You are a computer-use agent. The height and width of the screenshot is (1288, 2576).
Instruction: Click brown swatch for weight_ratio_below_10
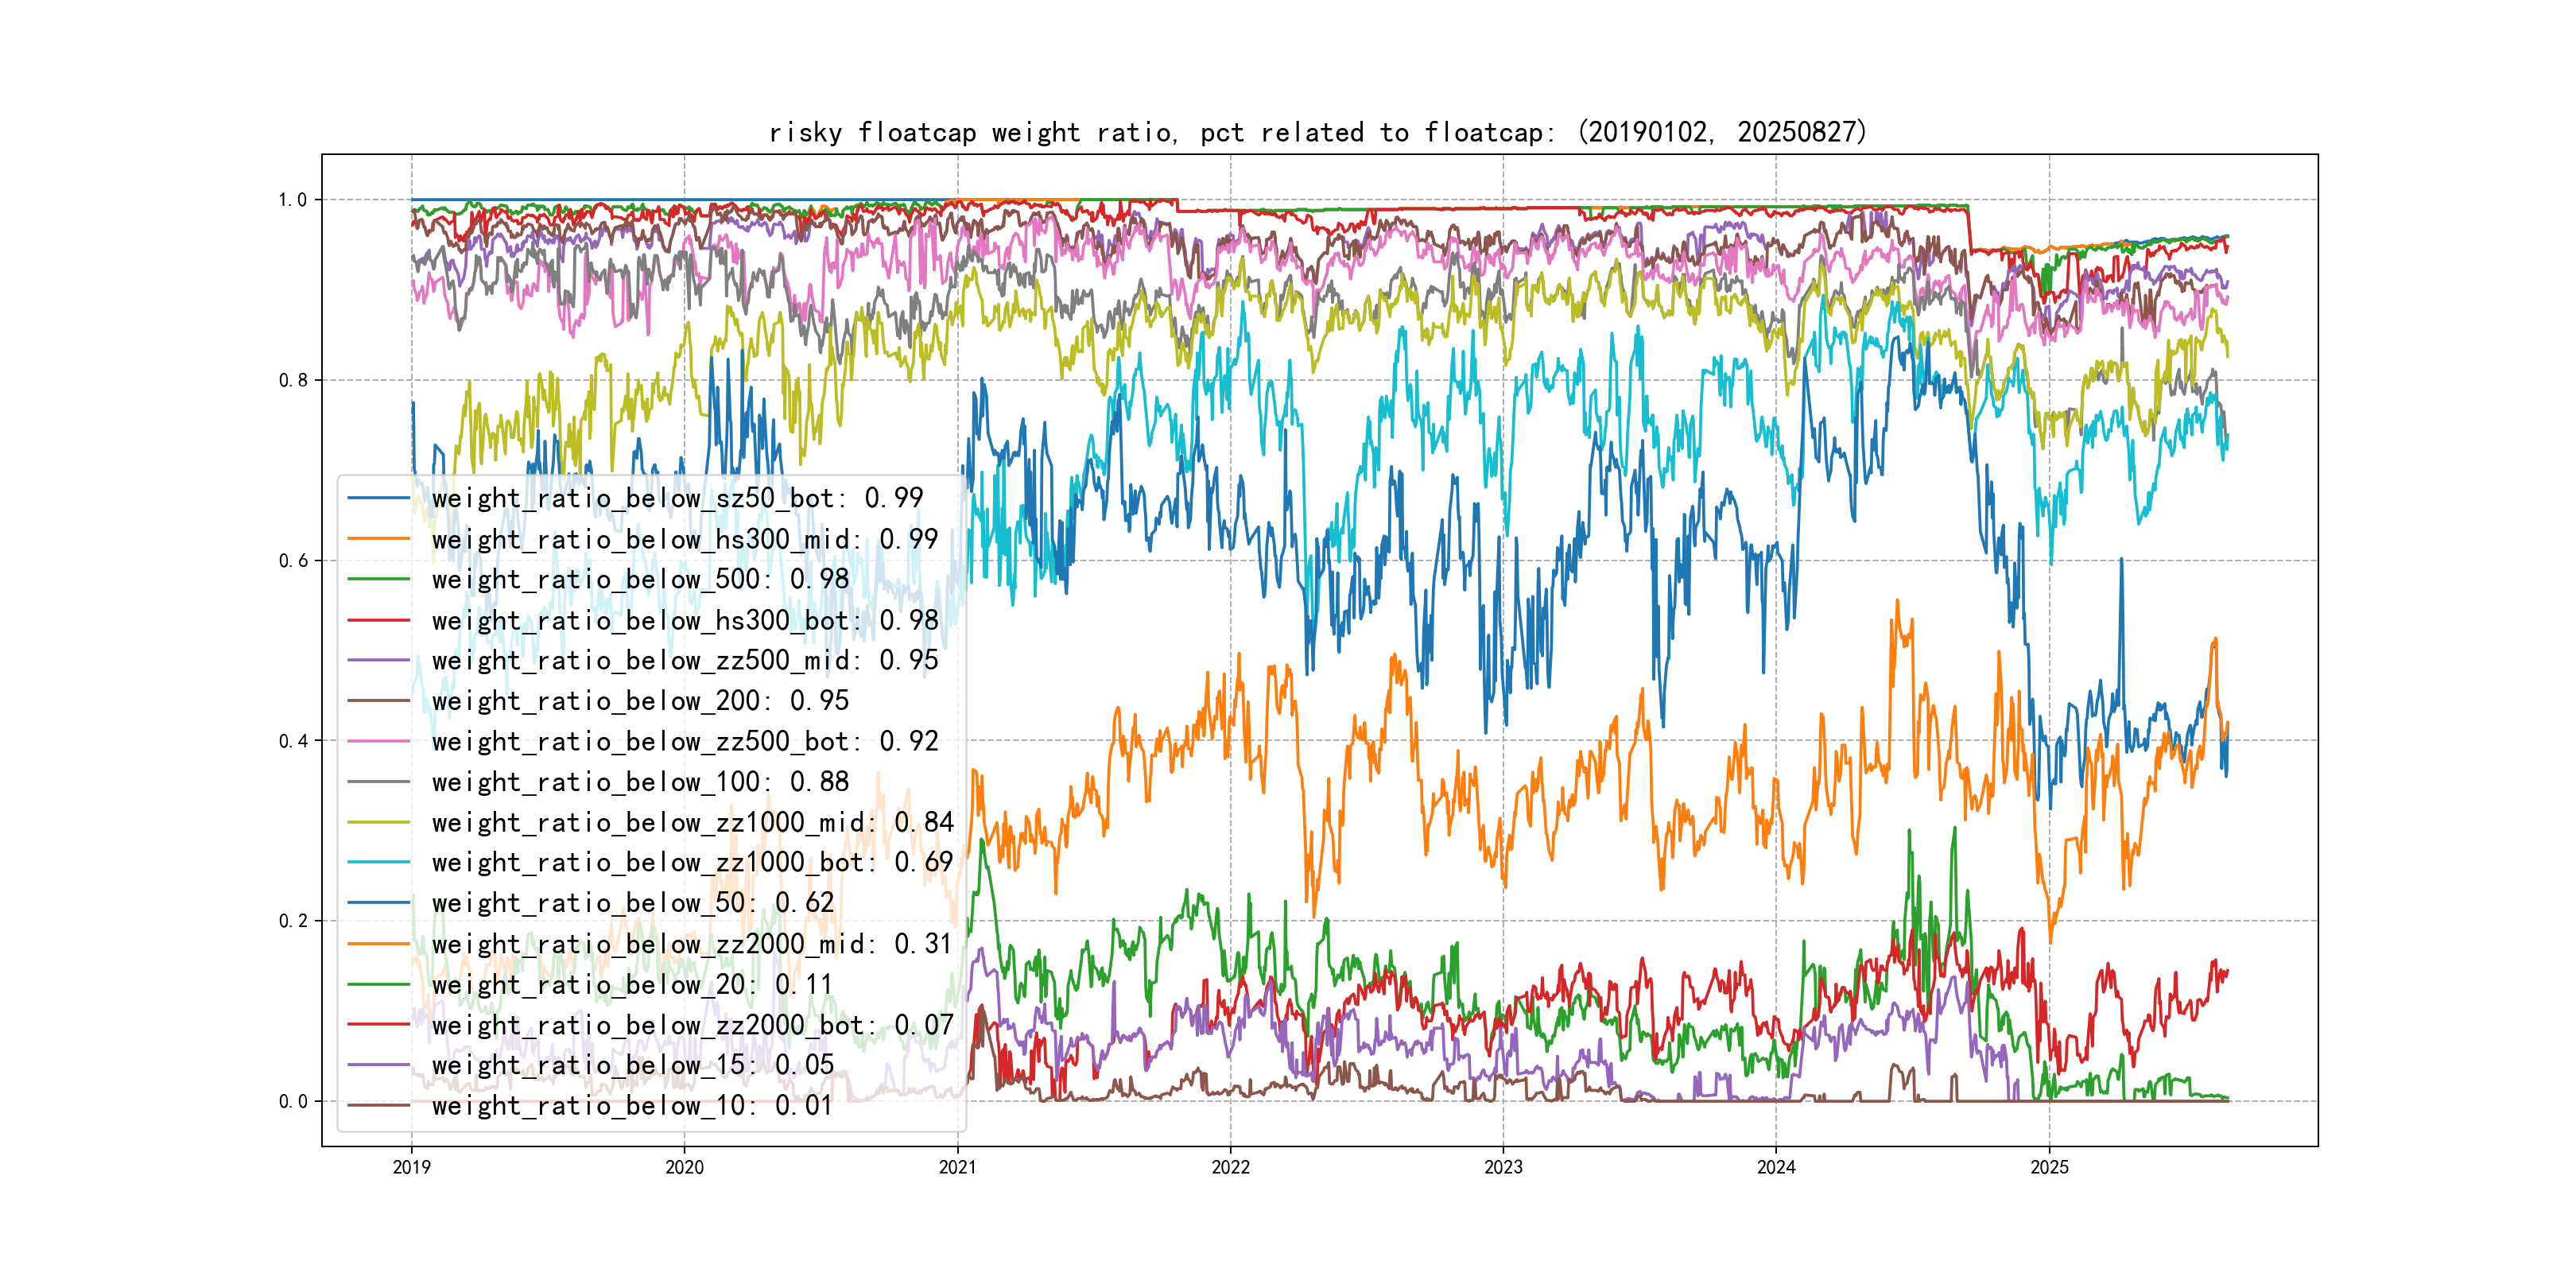tap(378, 1106)
